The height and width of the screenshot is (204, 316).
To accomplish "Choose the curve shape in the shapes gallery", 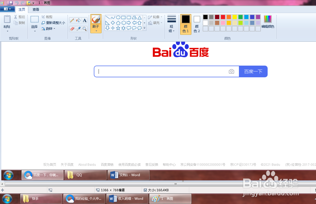I will [113, 18].
